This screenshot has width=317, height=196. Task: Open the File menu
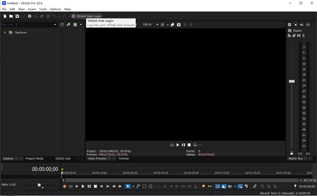[4, 9]
